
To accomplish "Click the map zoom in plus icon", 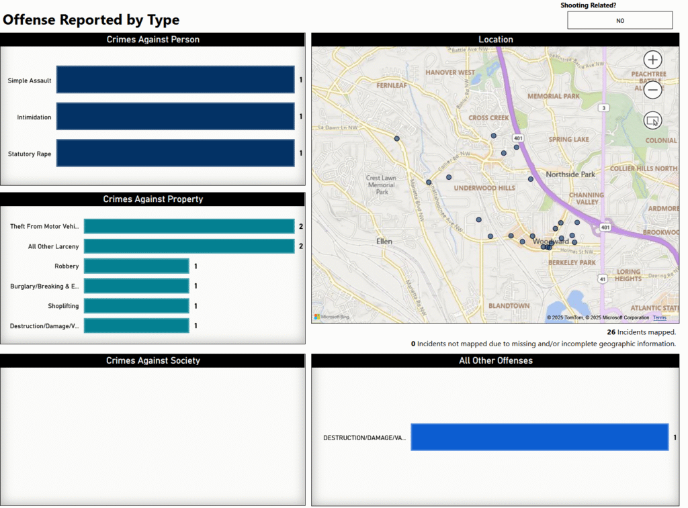I will pyautogui.click(x=652, y=60).
